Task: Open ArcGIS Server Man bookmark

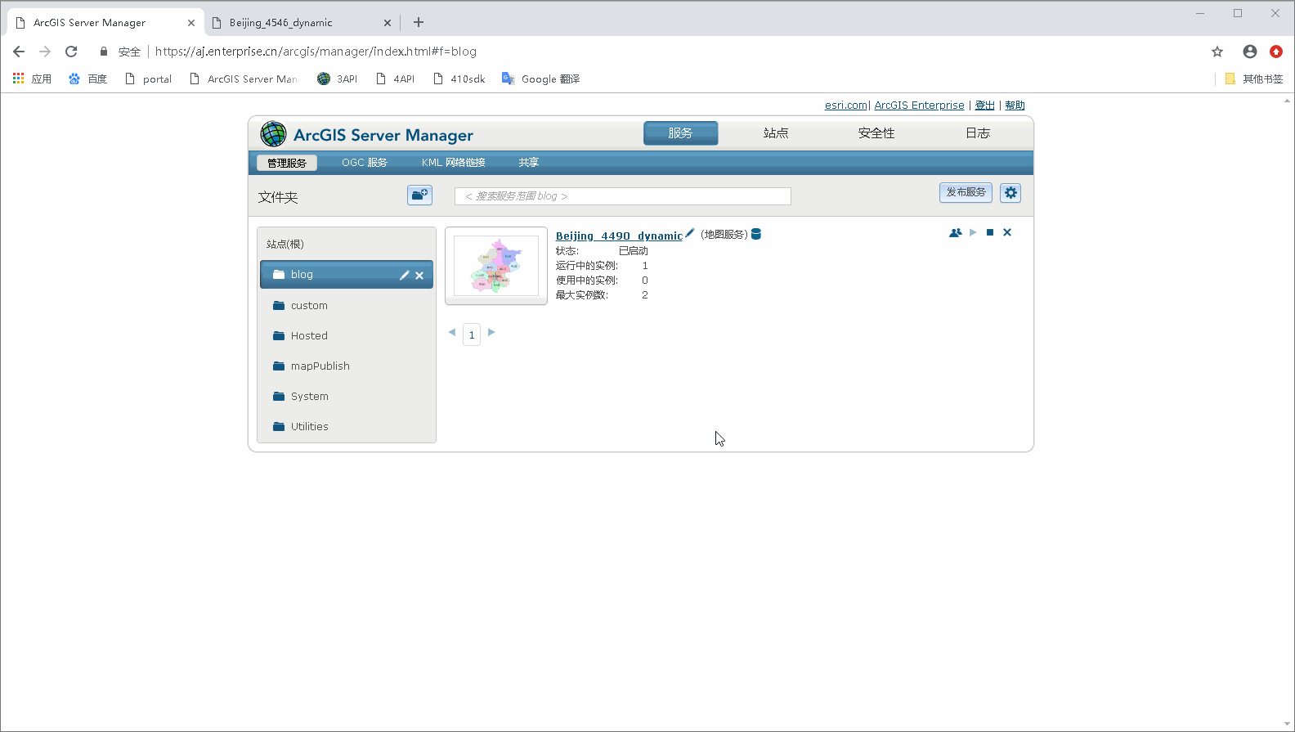Action: pyautogui.click(x=243, y=79)
